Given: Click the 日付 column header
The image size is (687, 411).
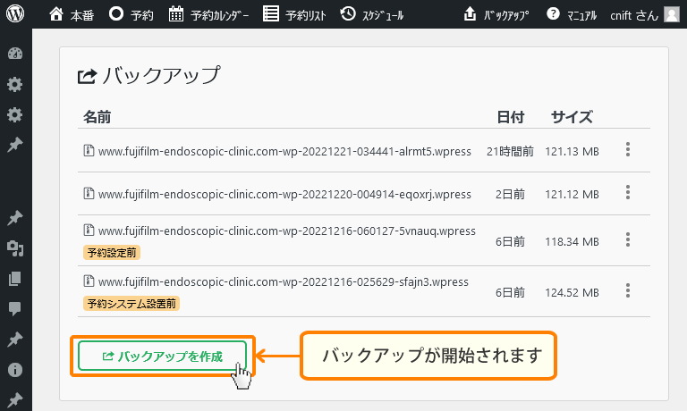Looking at the screenshot, I should (511, 117).
